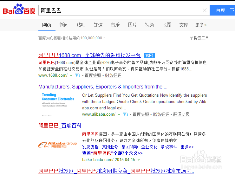Image resolution: width=235 pixels, height=175 pixels.
Task: Click V3 credibility icon of 1688 result
Action: pos(78,75)
